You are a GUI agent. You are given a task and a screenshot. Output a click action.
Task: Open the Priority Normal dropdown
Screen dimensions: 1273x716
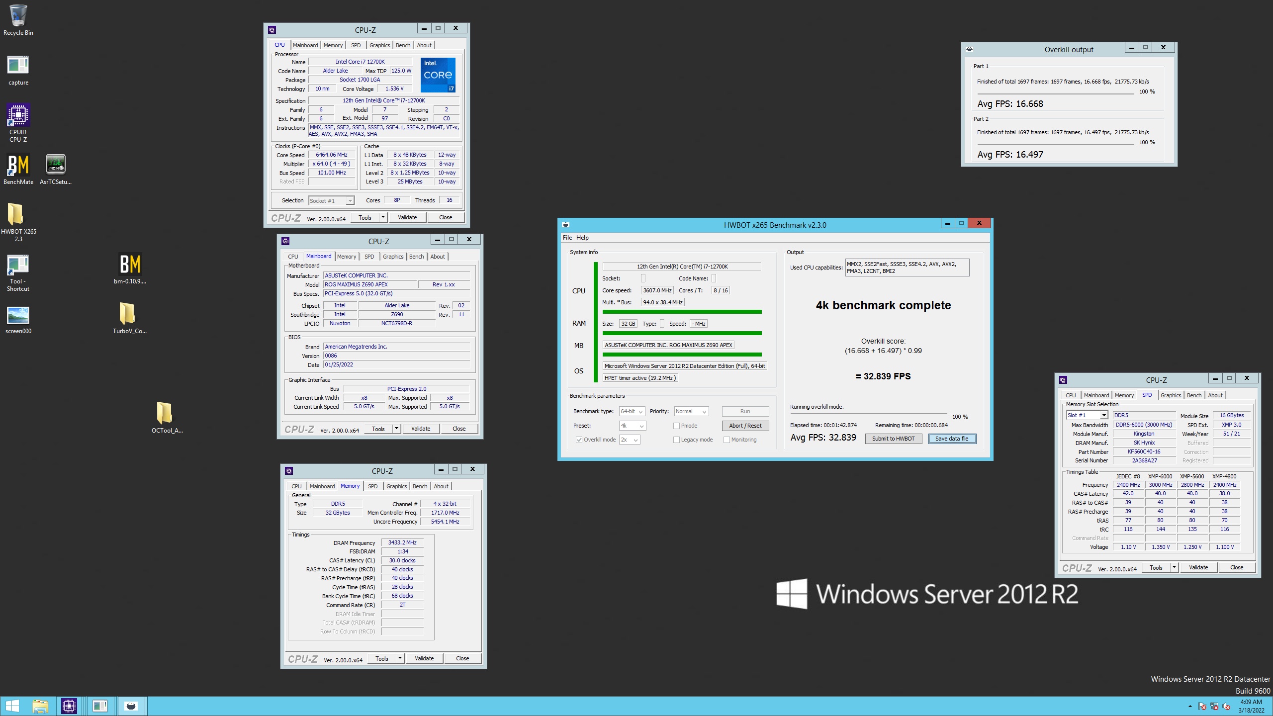pyautogui.click(x=691, y=411)
